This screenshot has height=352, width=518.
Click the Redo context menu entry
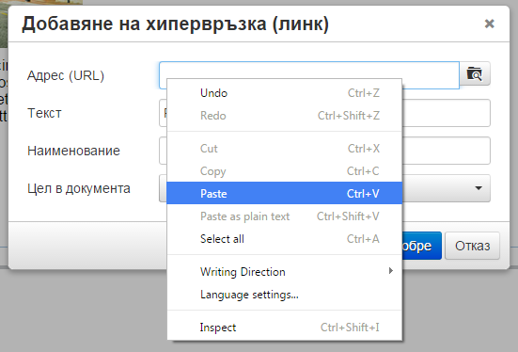point(285,116)
